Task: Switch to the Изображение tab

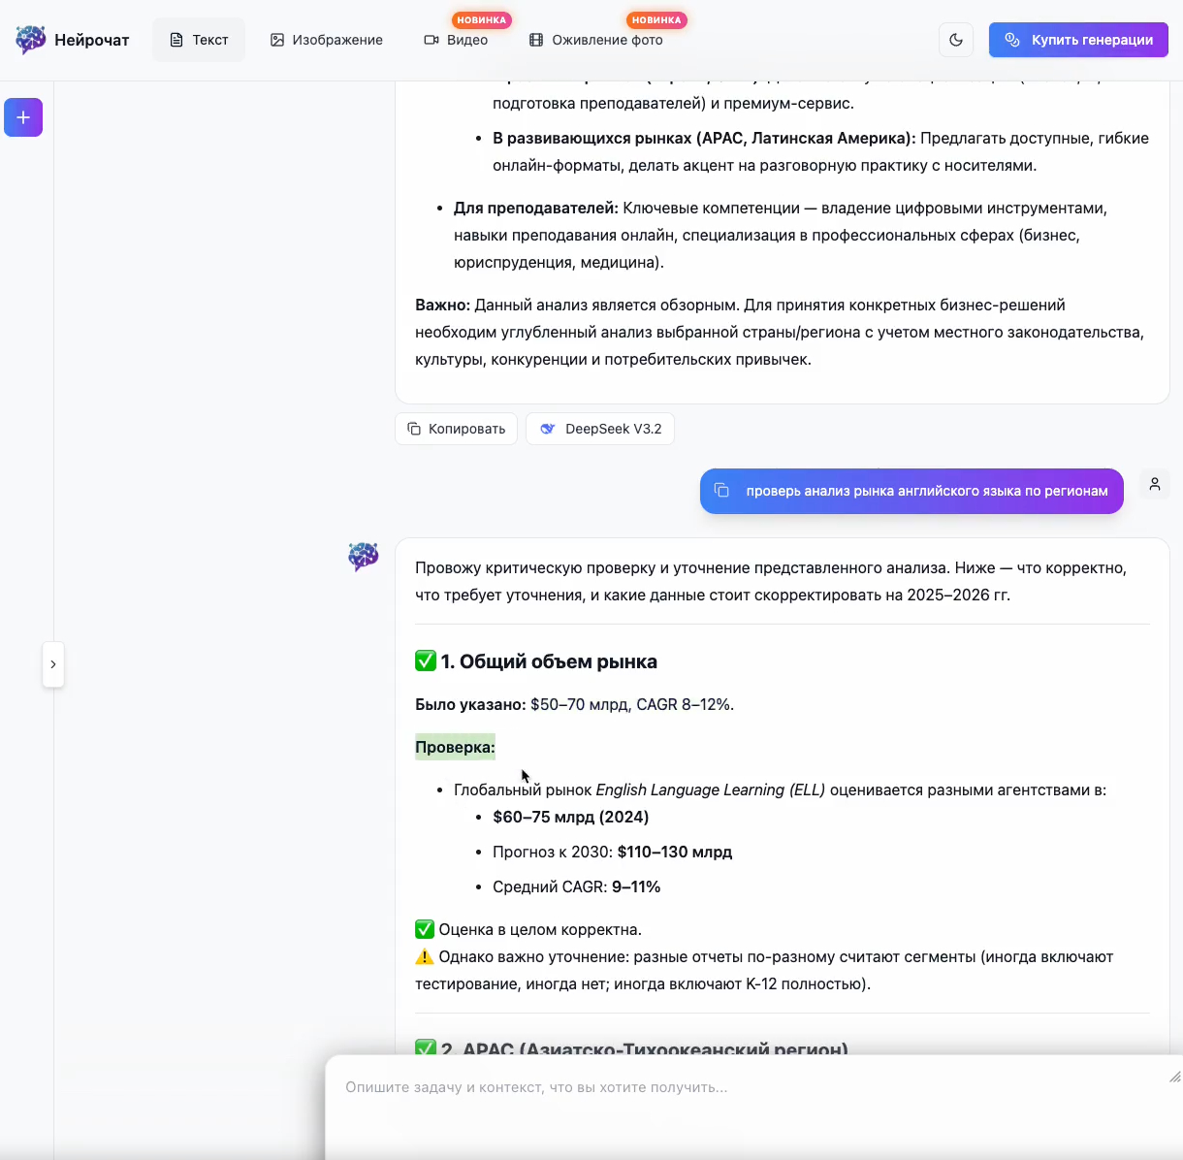Action: [327, 40]
